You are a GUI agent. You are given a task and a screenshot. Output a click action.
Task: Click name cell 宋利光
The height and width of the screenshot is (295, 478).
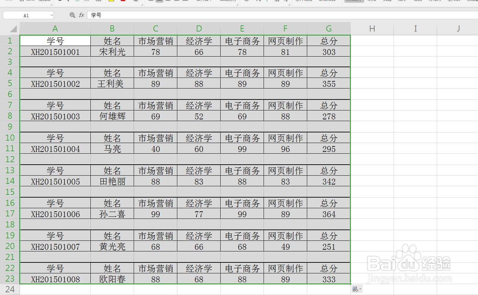click(112, 51)
